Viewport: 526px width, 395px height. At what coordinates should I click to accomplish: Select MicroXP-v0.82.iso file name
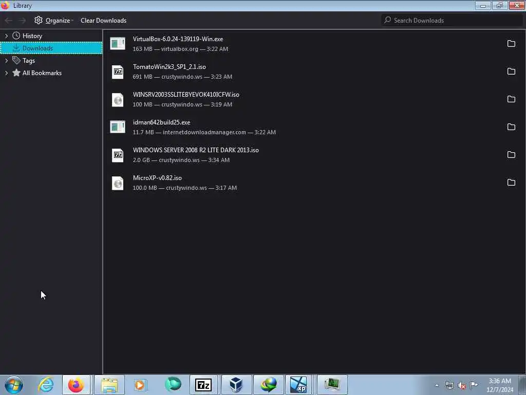pyautogui.click(x=157, y=178)
